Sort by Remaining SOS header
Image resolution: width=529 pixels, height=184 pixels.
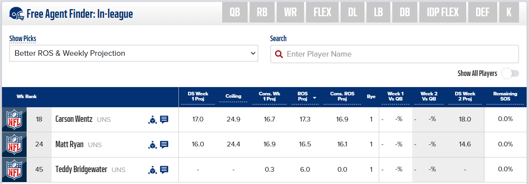[x=505, y=97]
